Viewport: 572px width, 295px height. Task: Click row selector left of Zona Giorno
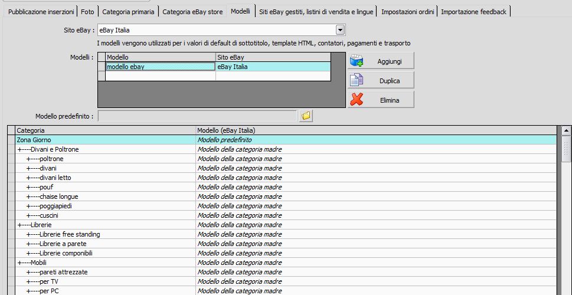pos(11,140)
